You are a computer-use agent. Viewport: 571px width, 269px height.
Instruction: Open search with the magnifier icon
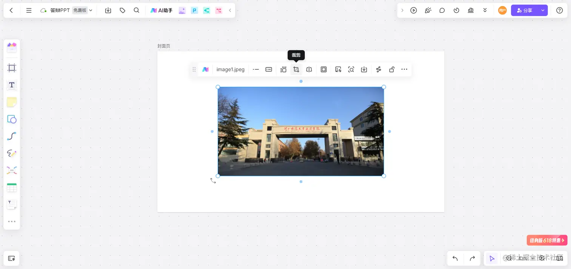coord(137,11)
